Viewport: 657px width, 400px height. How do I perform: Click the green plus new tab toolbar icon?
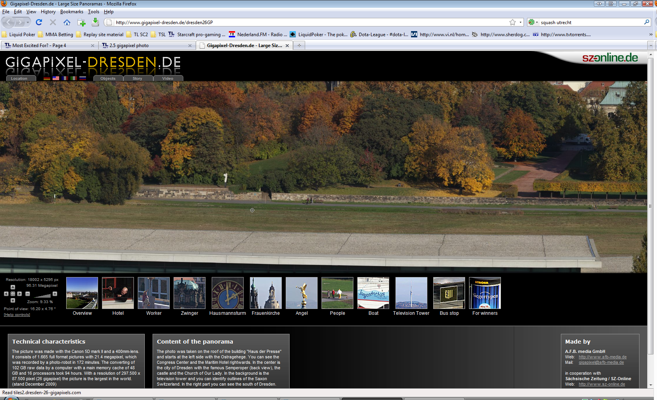click(81, 22)
